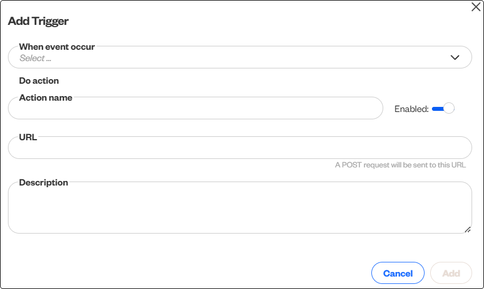Click the "When event occur" field label

point(57,47)
